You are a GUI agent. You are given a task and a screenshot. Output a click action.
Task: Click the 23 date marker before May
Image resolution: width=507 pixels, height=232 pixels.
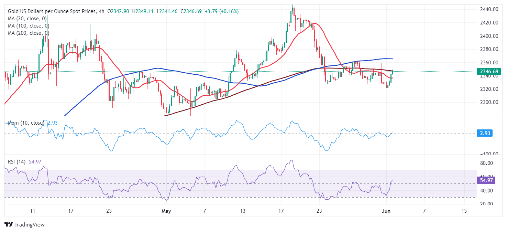click(x=109, y=211)
